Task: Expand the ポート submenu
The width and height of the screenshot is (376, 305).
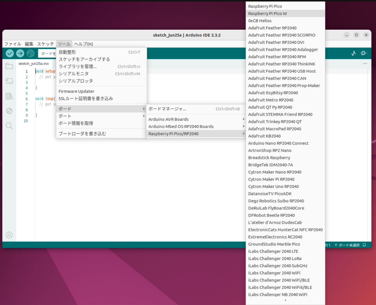Action: pos(101,116)
